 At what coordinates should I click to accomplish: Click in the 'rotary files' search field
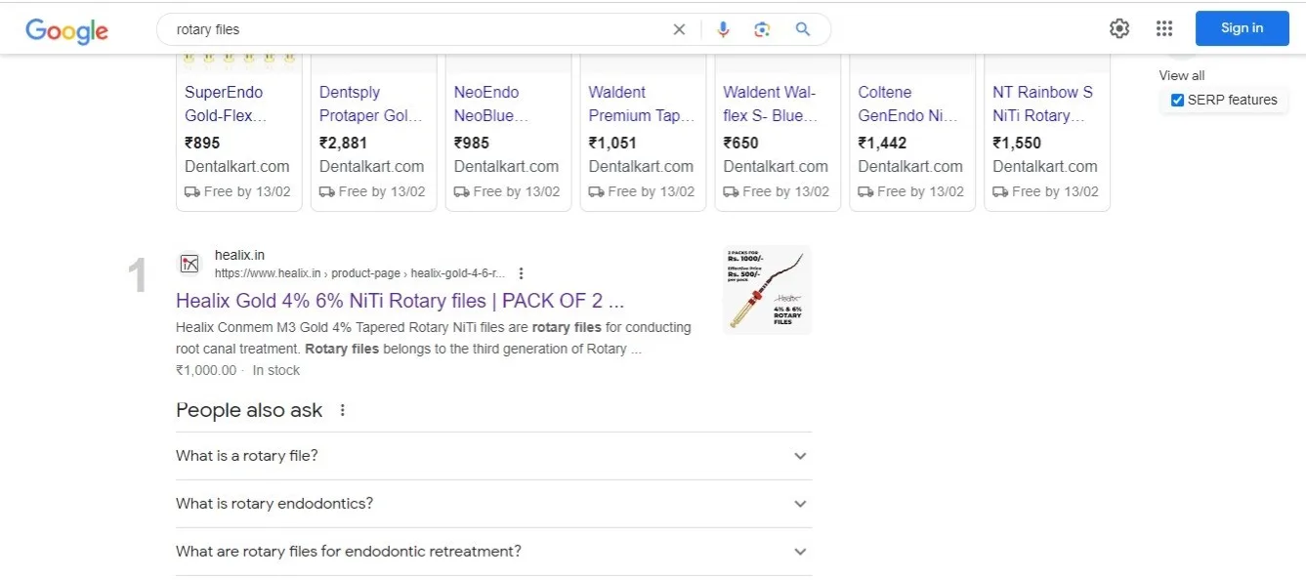420,29
